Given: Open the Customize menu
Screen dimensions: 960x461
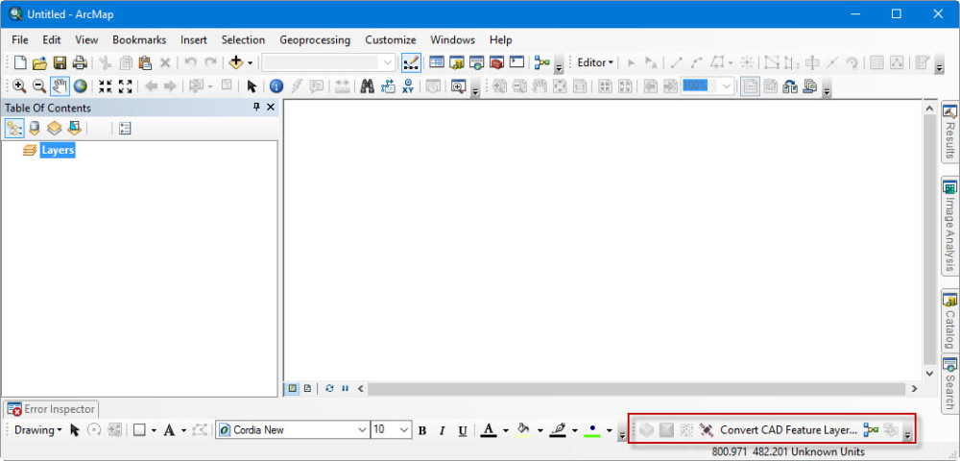Looking at the screenshot, I should pyautogui.click(x=391, y=39).
